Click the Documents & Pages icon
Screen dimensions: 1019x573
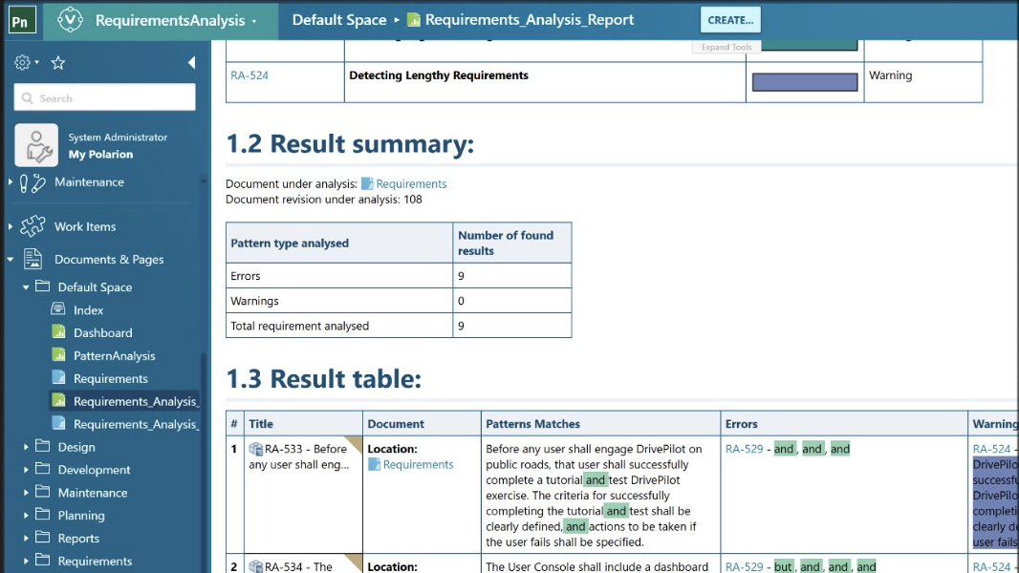(x=33, y=259)
